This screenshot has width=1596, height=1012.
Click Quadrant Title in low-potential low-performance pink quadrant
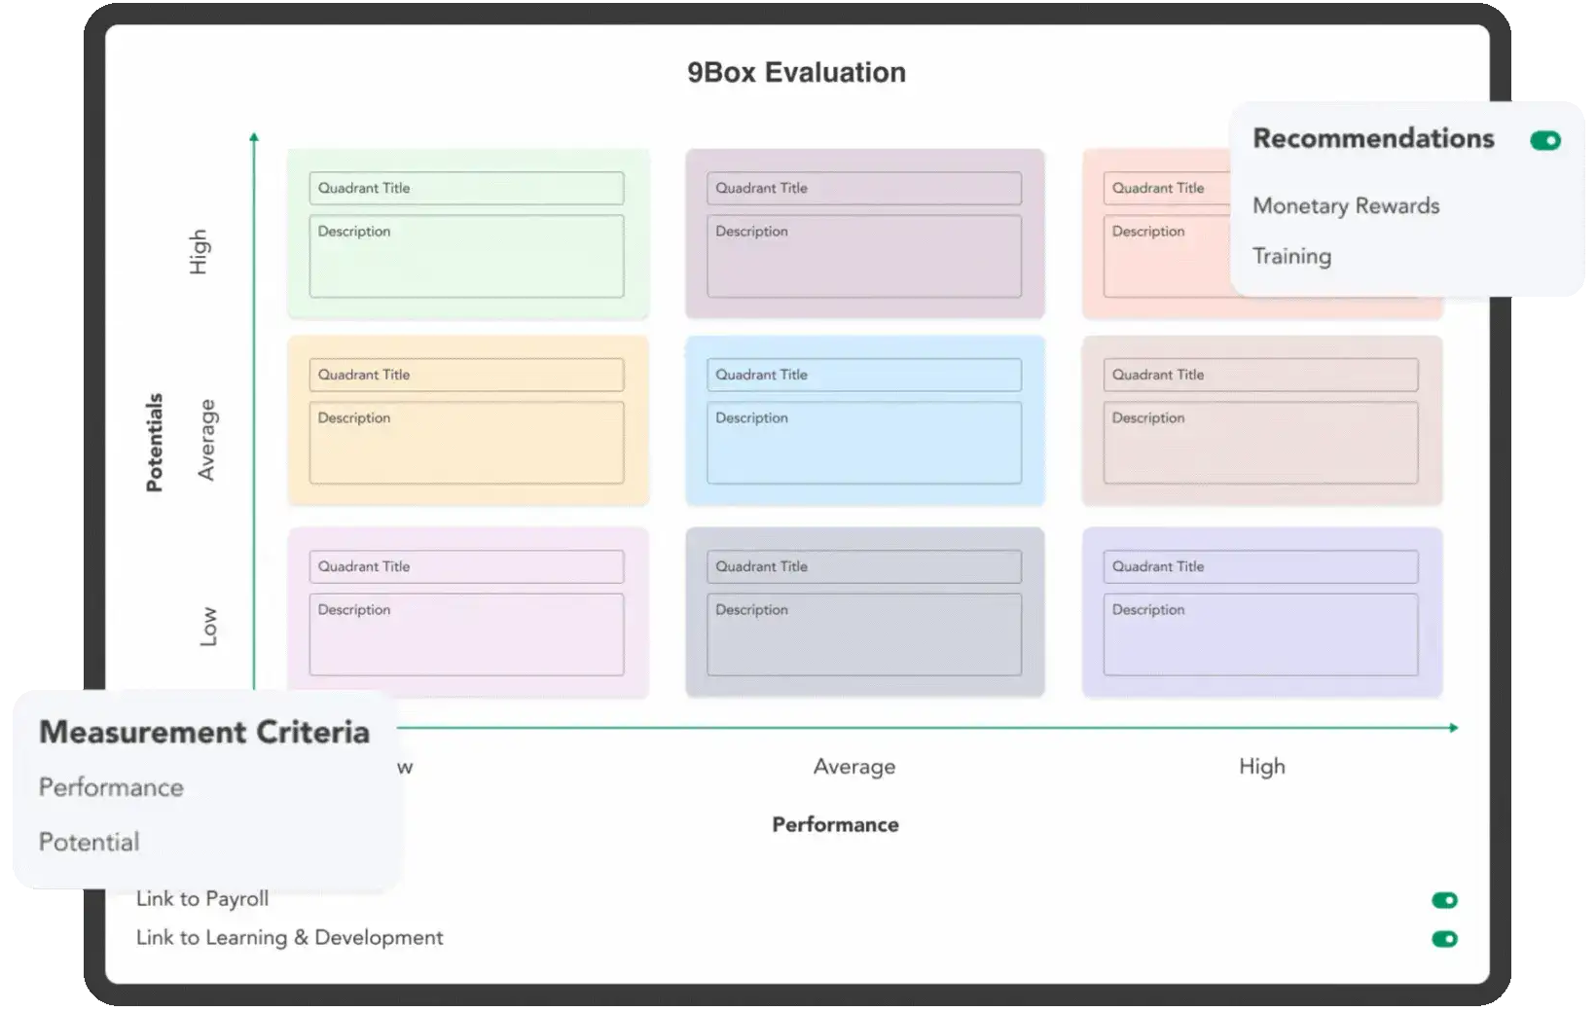tap(466, 567)
